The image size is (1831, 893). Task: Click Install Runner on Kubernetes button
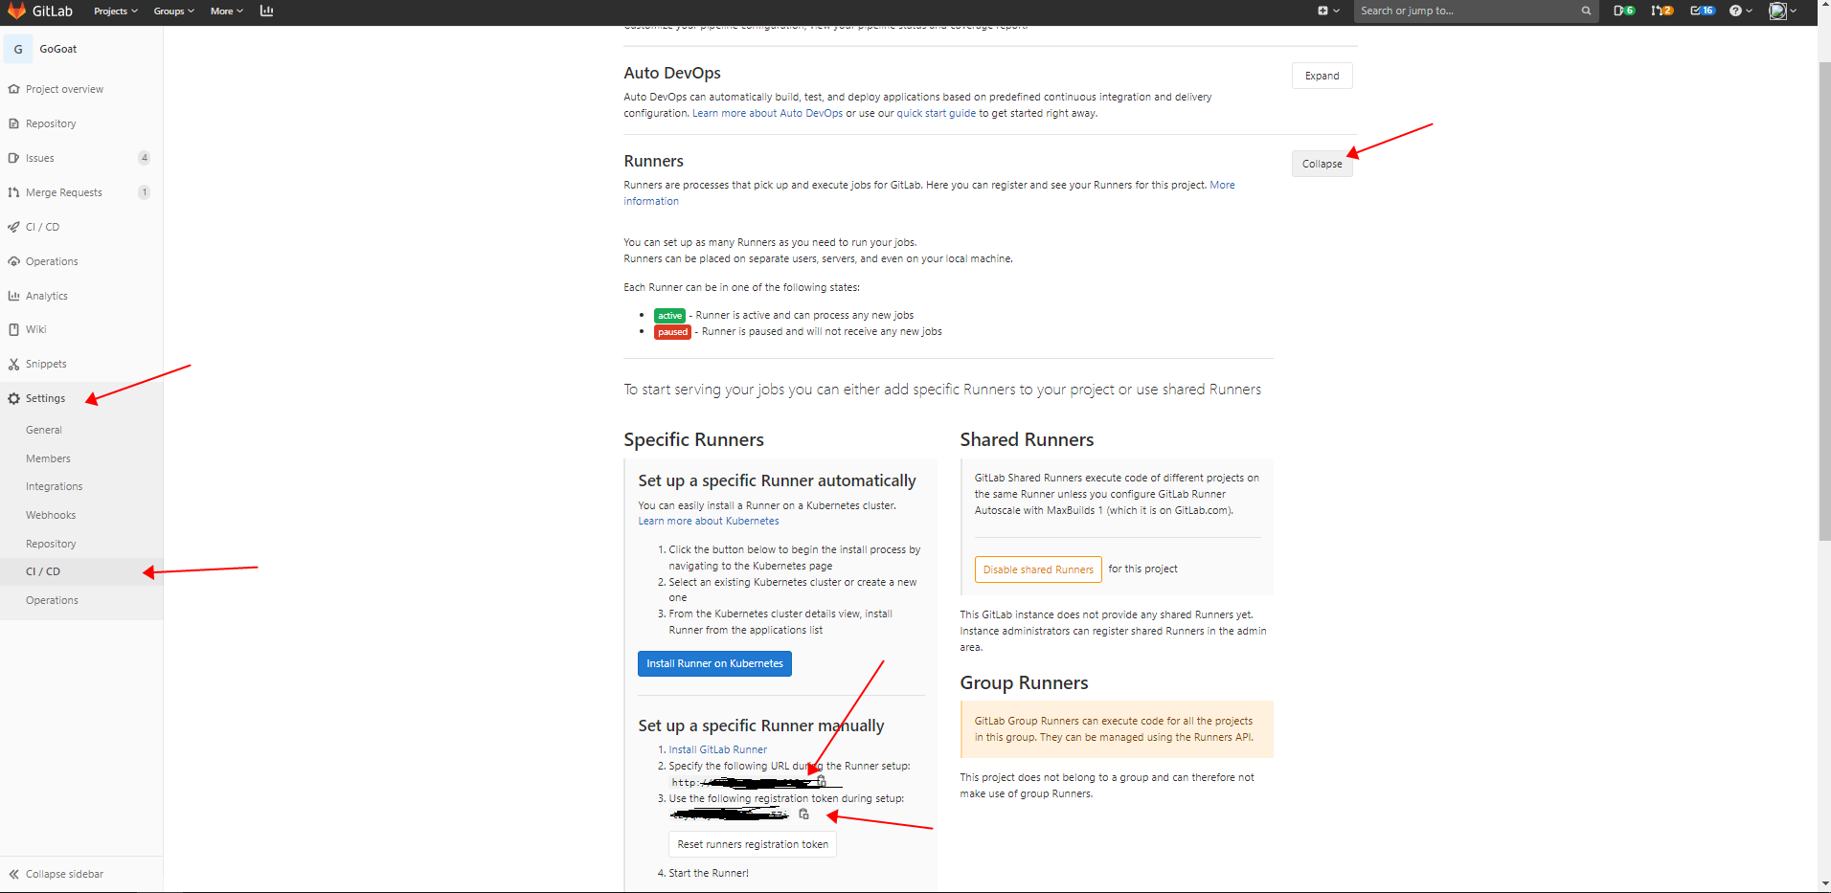[x=714, y=663]
